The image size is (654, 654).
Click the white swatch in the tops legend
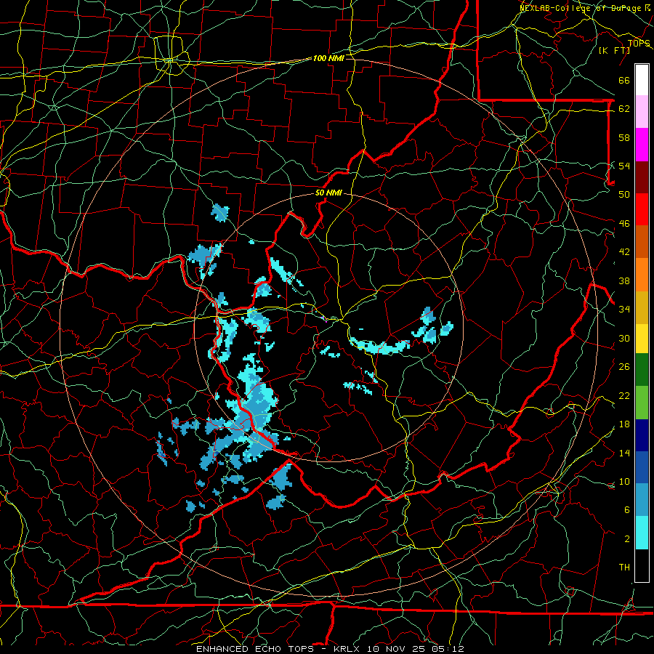coord(642,80)
